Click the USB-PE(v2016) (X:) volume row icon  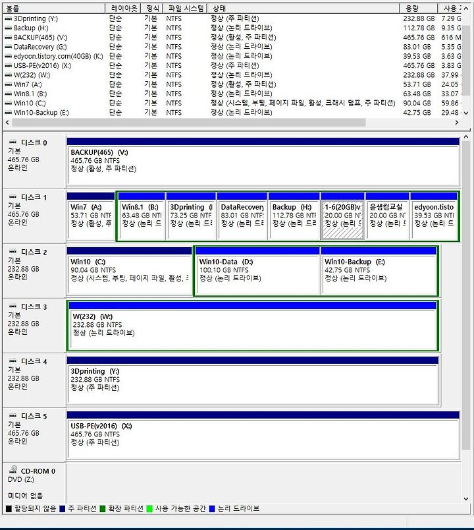point(8,65)
